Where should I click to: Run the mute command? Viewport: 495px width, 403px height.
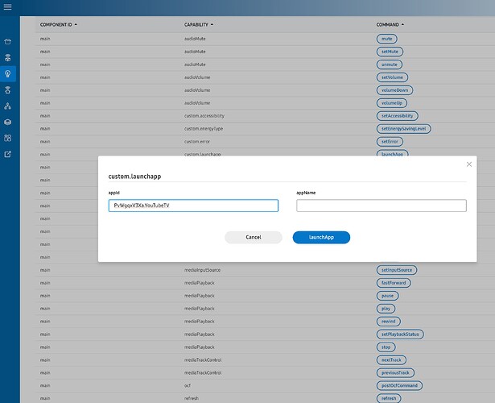pyautogui.click(x=386, y=39)
